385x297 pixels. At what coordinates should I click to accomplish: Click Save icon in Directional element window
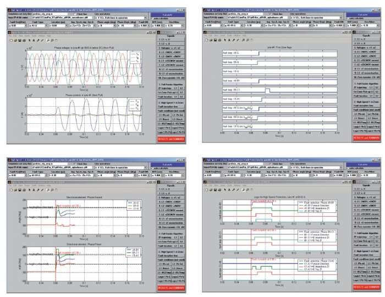click(20, 190)
